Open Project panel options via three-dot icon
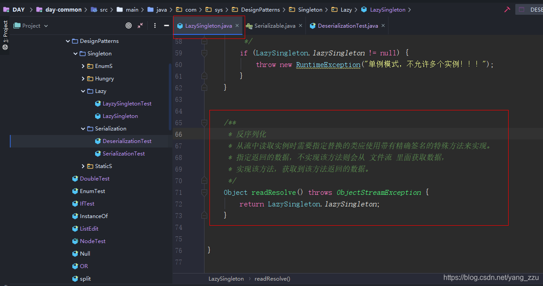Screen dimensions: 543x286 tap(155, 25)
